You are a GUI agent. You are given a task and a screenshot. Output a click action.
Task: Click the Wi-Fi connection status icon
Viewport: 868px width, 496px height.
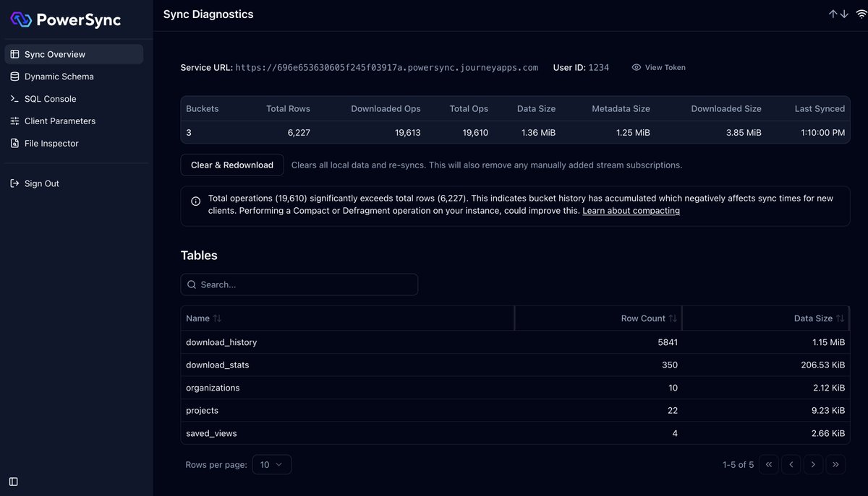[861, 14]
